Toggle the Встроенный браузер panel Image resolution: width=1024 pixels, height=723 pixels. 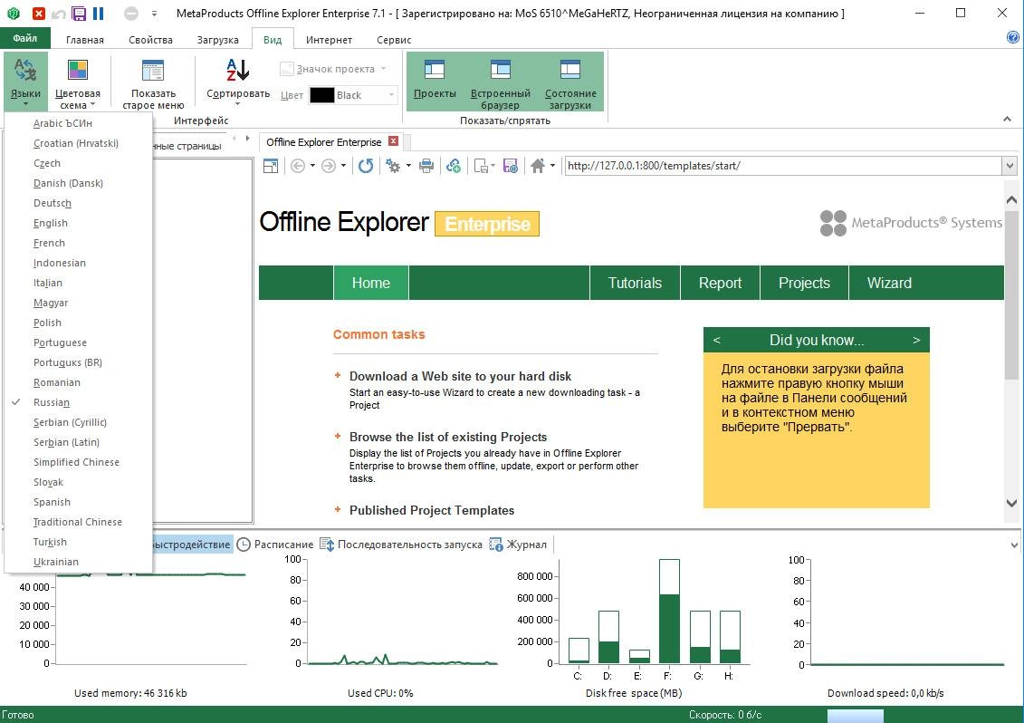tap(501, 81)
